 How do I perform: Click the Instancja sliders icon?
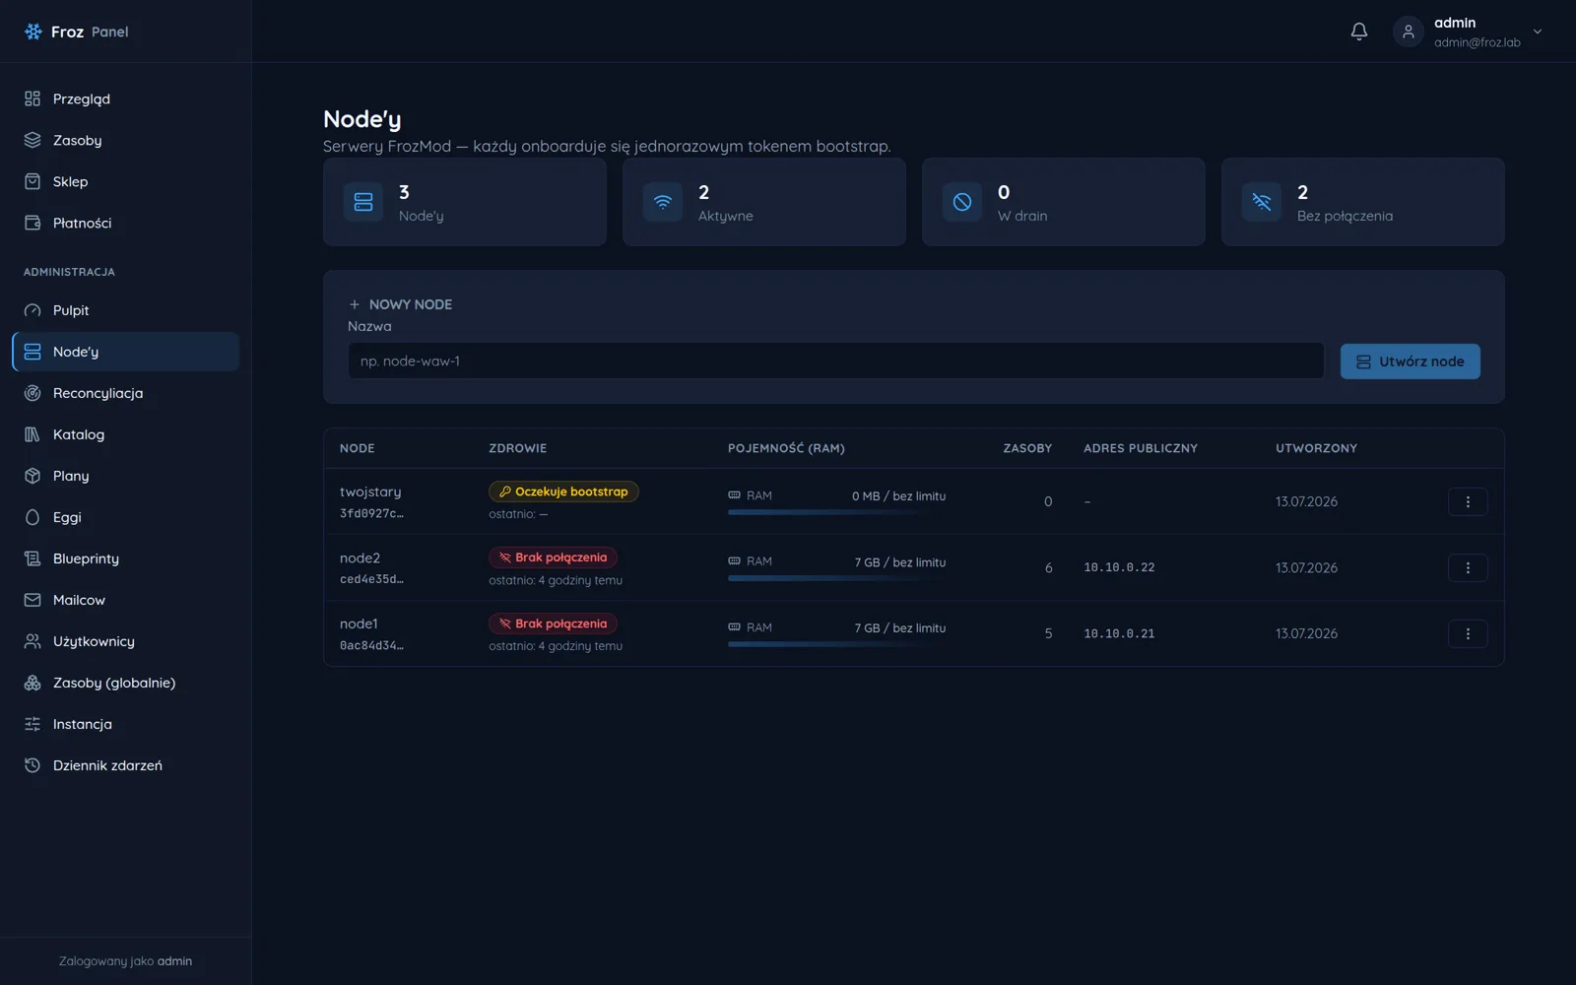(x=33, y=724)
